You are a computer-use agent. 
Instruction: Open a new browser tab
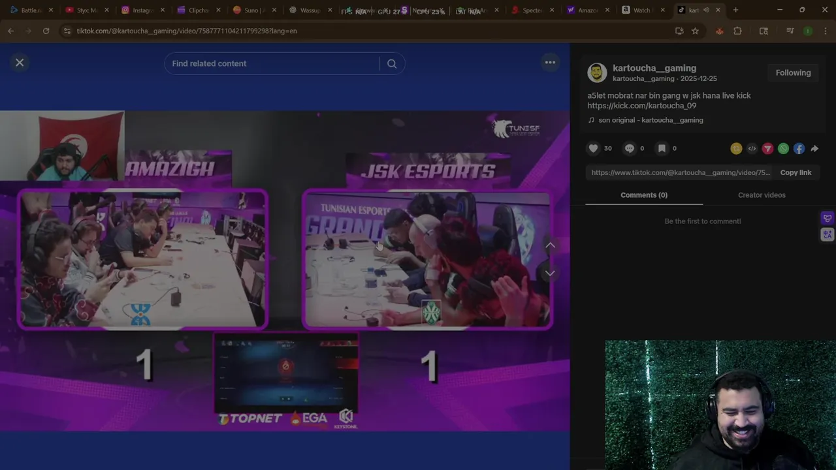tap(735, 10)
